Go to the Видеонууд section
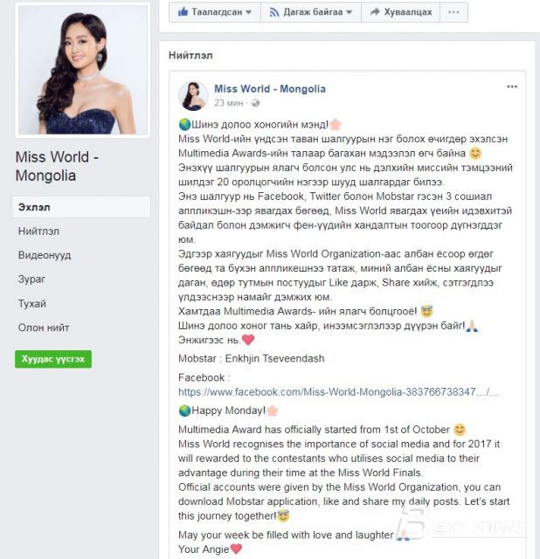This screenshot has height=559, width=540. click(x=45, y=255)
